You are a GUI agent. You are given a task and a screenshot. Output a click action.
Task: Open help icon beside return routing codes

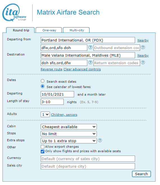click(x=90, y=63)
